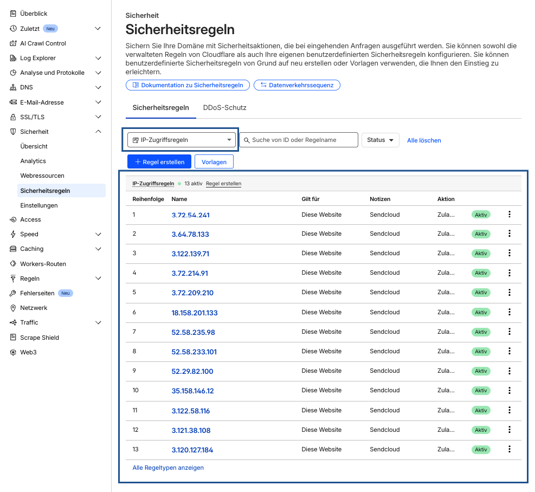This screenshot has width=535, height=492.
Task: Click the AI Crawl Control icon
Action: coord(13,43)
